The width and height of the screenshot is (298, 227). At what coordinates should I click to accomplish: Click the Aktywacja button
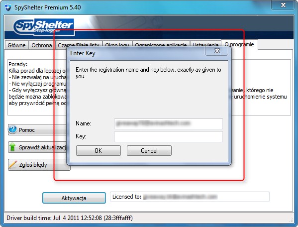pyautogui.click(x=74, y=198)
